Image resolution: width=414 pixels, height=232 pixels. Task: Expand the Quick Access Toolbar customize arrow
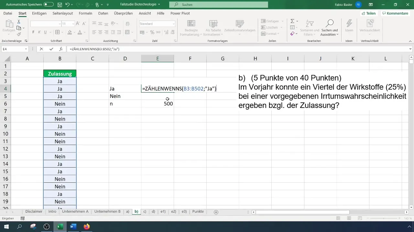108,5
